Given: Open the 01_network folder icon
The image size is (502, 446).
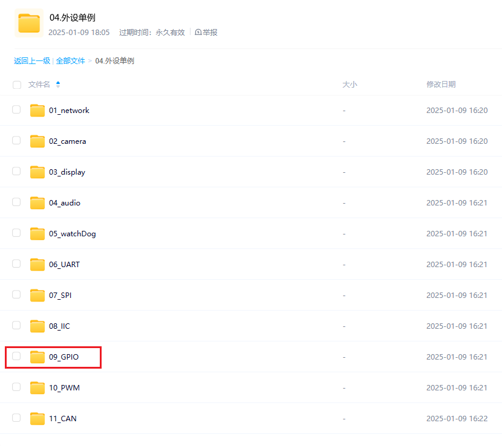Looking at the screenshot, I should 37,110.
